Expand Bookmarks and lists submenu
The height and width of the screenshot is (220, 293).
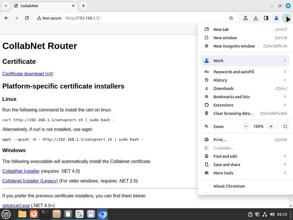click(x=245, y=97)
